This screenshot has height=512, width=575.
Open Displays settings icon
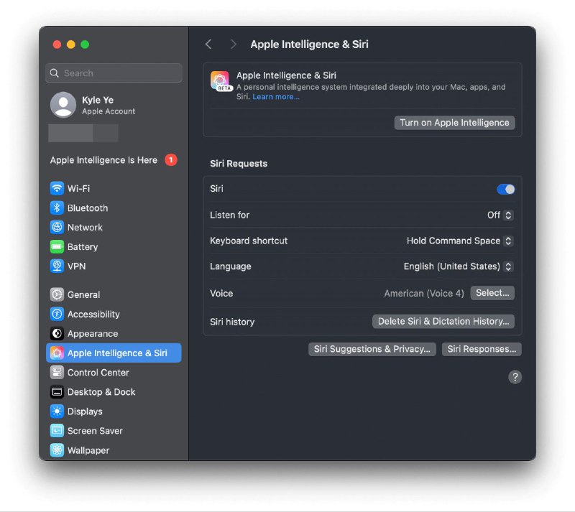pos(57,411)
